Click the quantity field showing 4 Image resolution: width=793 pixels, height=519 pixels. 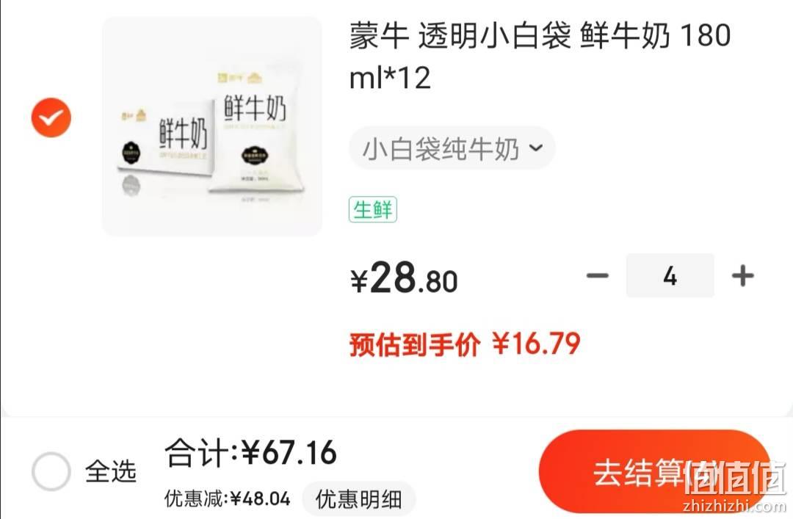(x=670, y=276)
